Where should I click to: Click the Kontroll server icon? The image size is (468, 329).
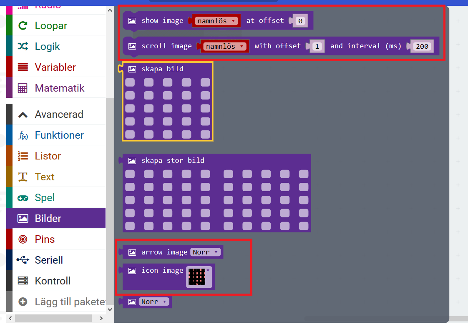coord(23,281)
